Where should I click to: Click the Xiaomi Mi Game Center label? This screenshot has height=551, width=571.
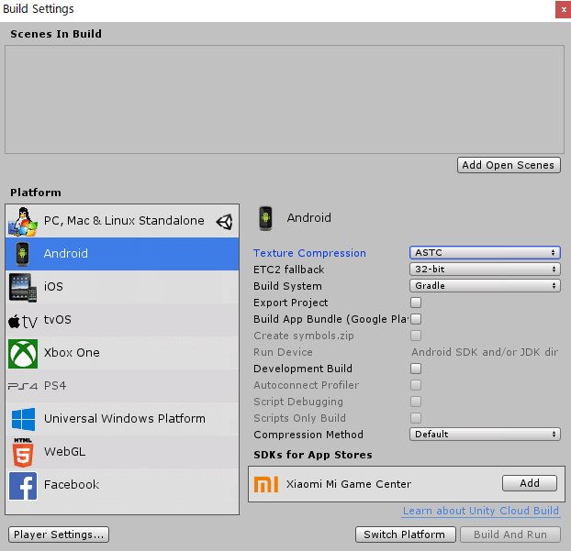tap(349, 484)
